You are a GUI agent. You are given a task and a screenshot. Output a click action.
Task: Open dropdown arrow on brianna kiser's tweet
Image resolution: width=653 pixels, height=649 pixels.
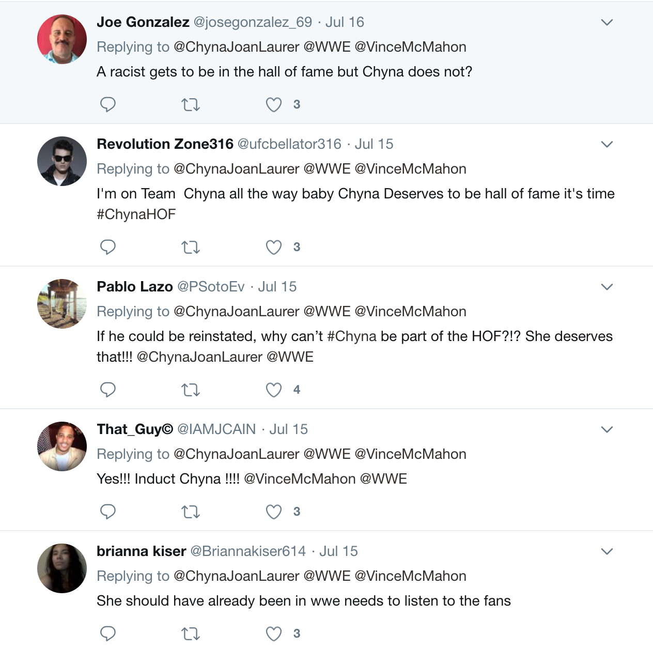click(x=607, y=551)
